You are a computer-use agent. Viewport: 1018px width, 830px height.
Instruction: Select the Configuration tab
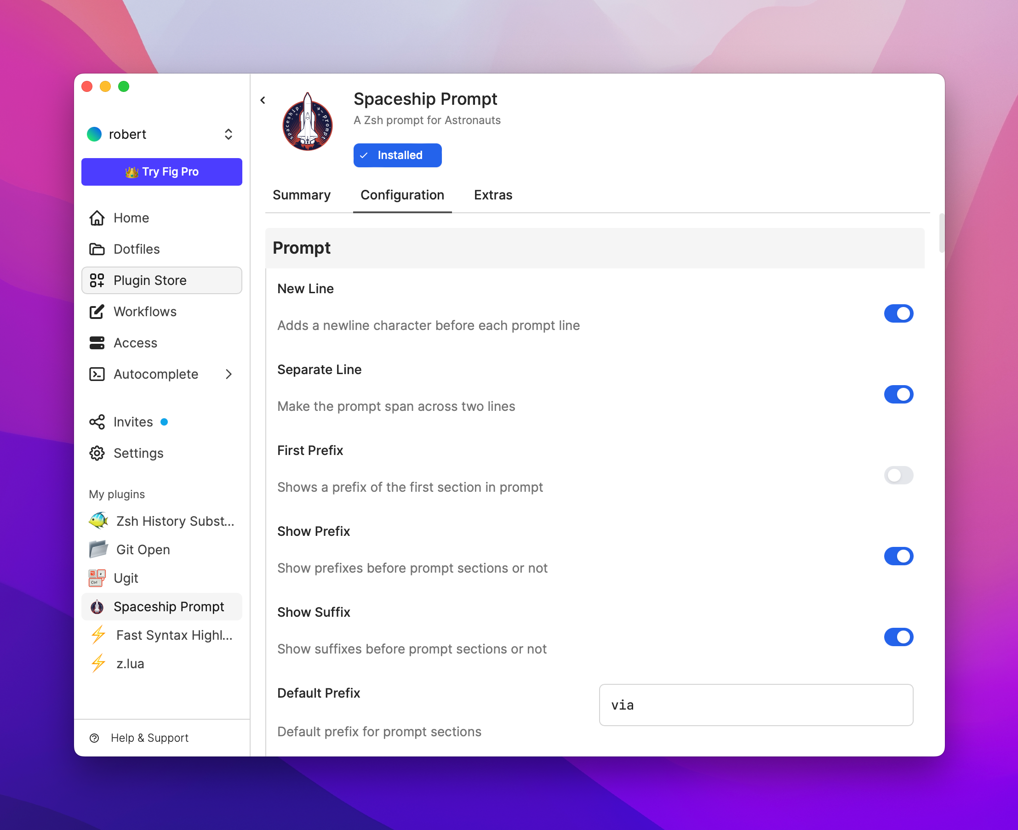point(402,195)
